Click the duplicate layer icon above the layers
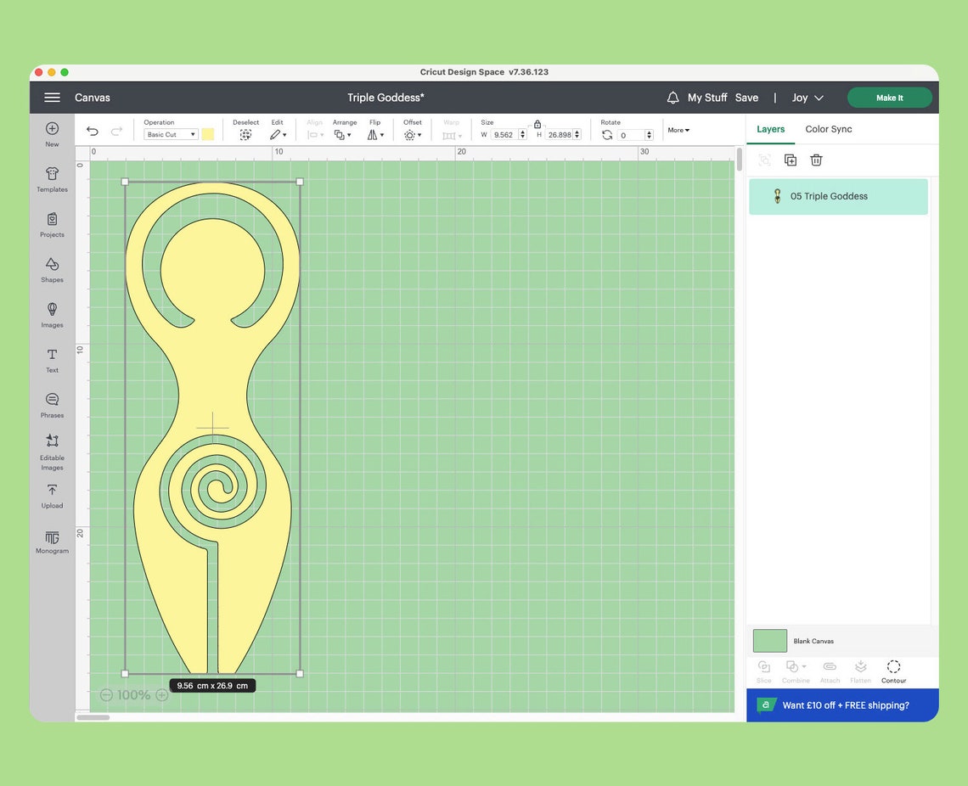The height and width of the screenshot is (786, 968). pos(791,160)
